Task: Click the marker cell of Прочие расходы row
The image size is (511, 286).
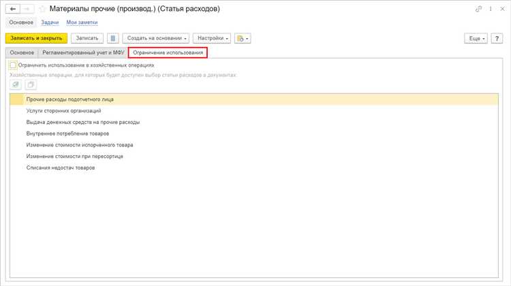Action: (x=16, y=99)
